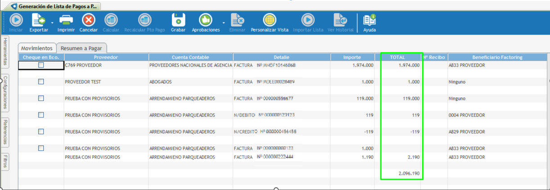550x190 pixels.
Task: Open the Ayuda help icon
Action: click(x=370, y=20)
